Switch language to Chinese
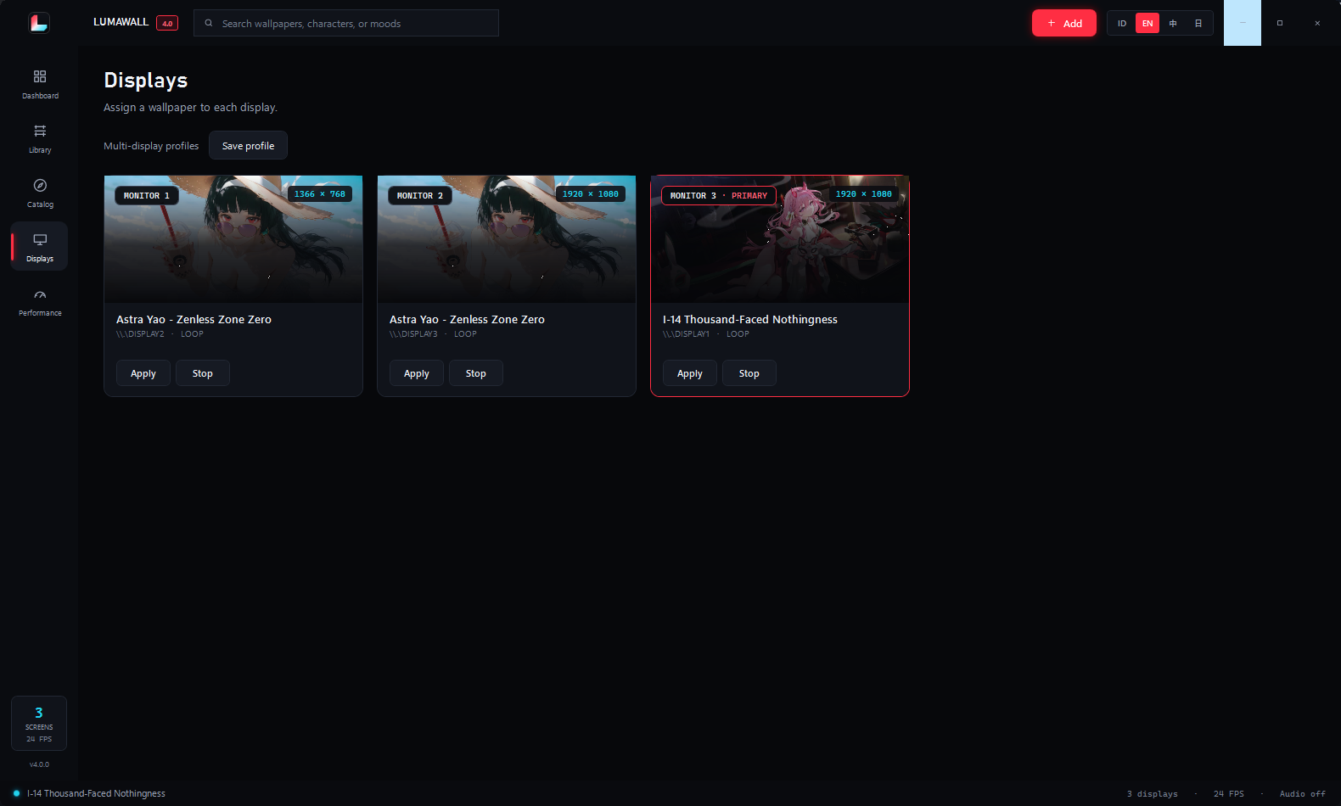The height and width of the screenshot is (806, 1341). [1173, 23]
